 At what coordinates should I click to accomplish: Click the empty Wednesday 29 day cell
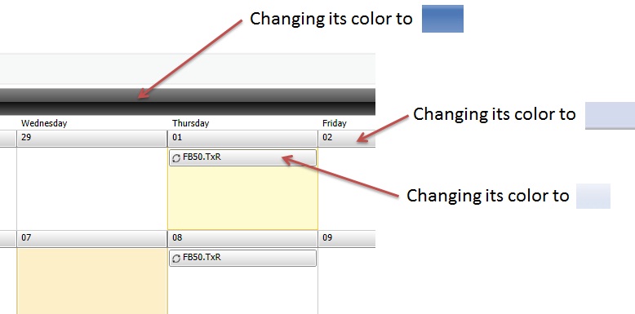pos(92,188)
